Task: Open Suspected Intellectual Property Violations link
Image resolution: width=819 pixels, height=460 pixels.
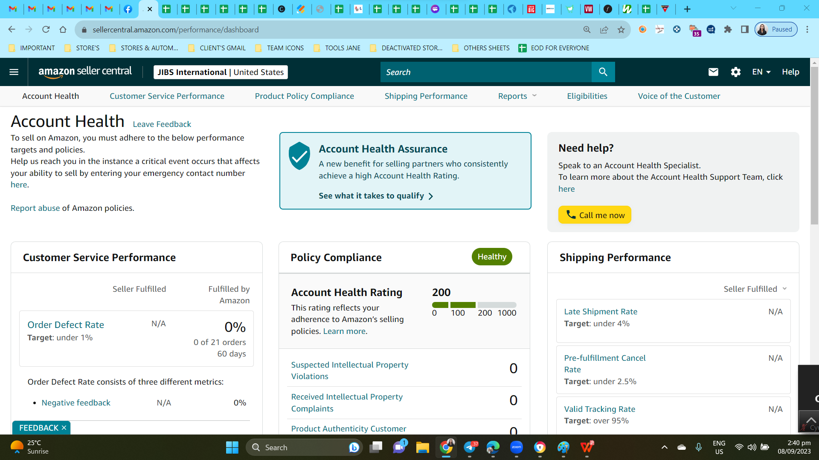Action: pyautogui.click(x=350, y=371)
